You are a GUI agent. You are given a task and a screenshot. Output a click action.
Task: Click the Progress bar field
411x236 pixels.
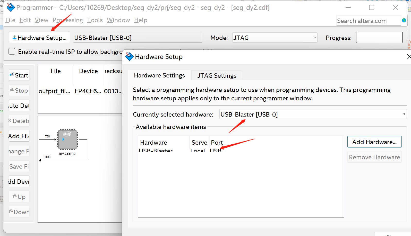tap(379, 38)
